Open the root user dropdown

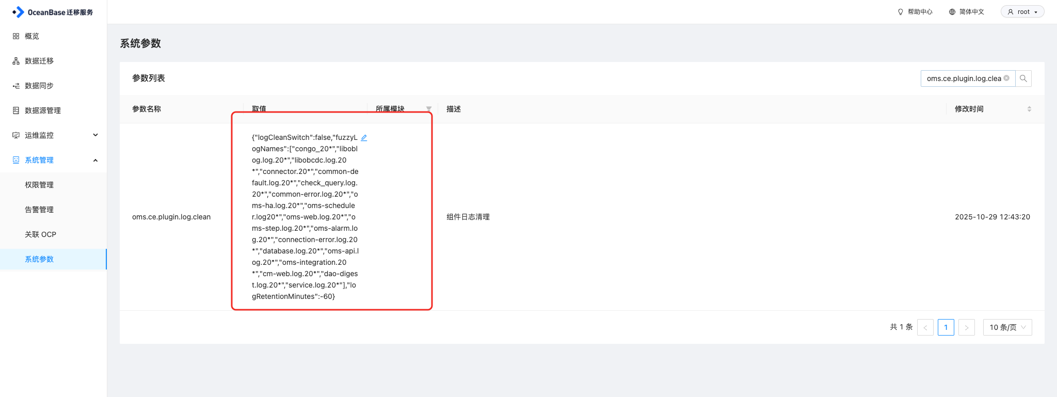[x=1022, y=12]
